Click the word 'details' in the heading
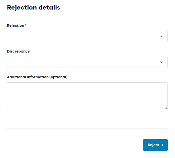Viewport: 175px width, 158px height. click(x=49, y=8)
